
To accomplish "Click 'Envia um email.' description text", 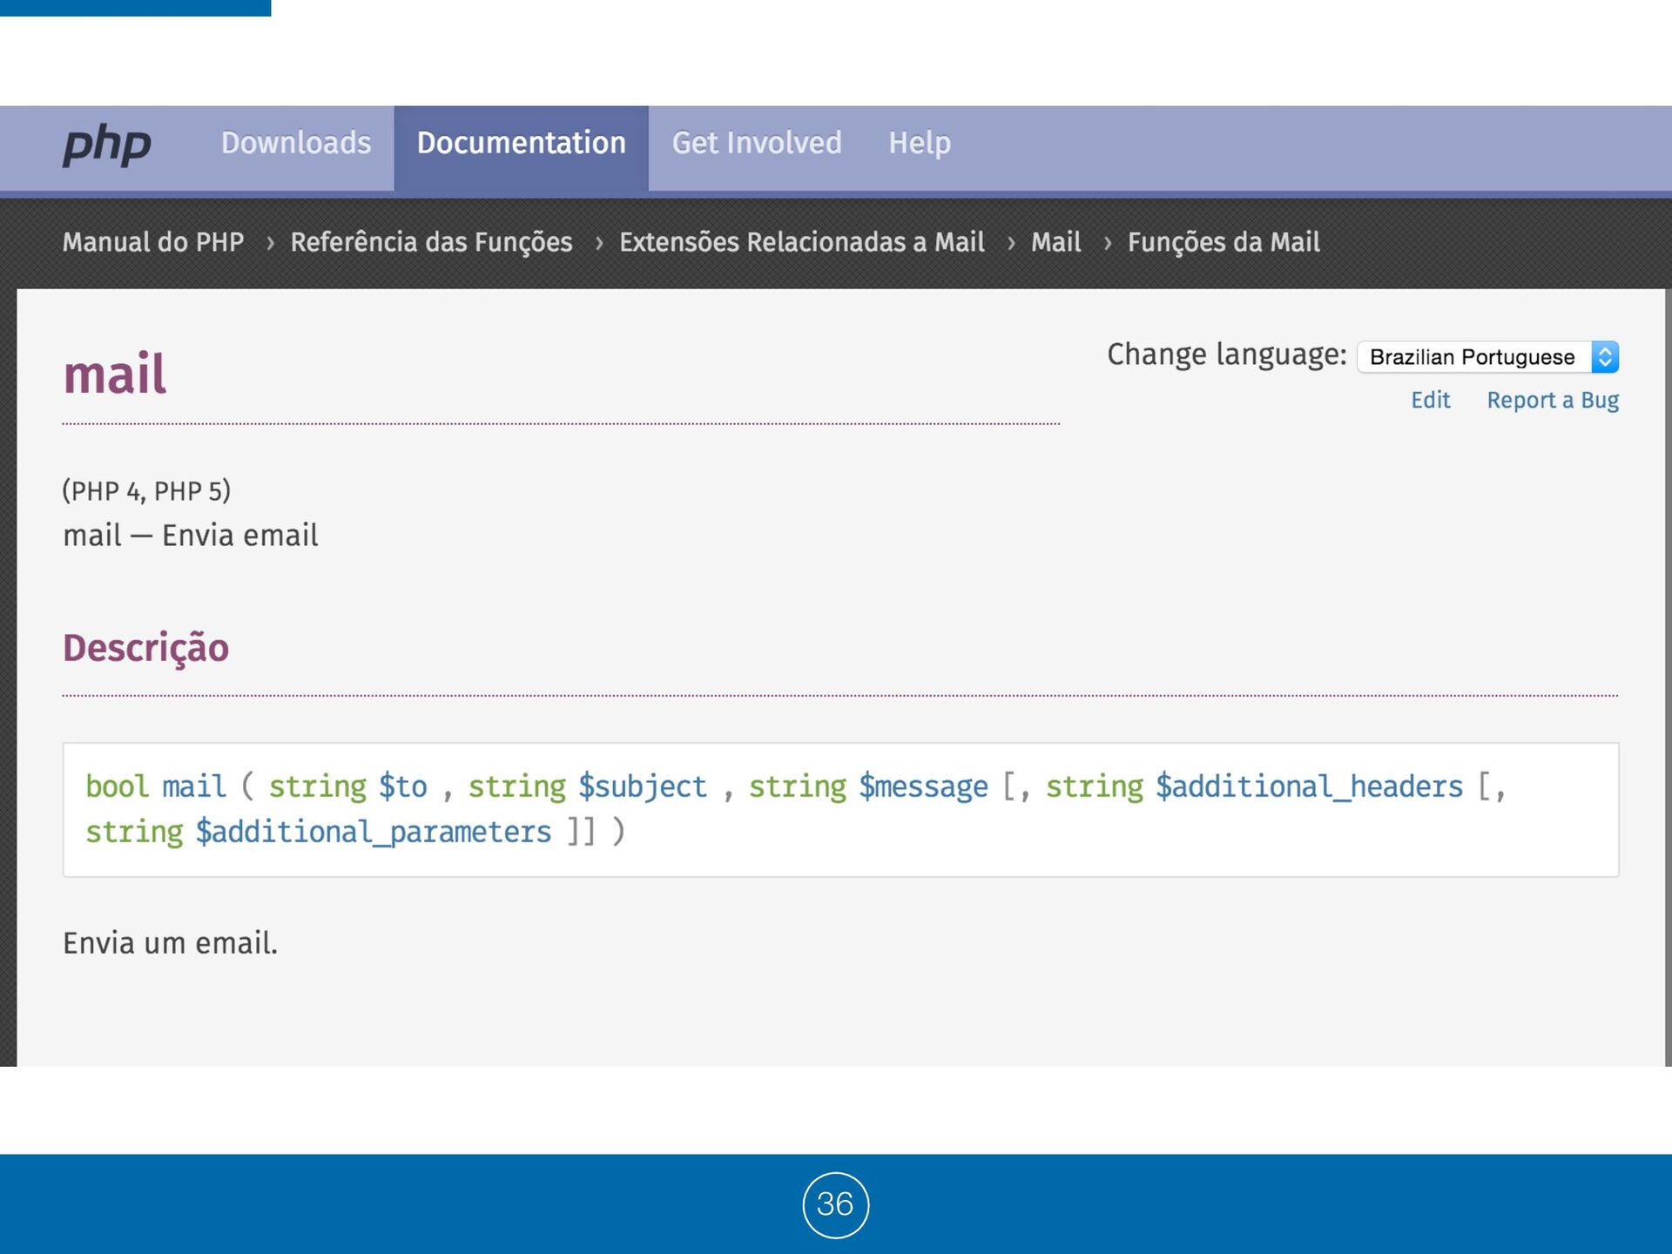I will (171, 943).
